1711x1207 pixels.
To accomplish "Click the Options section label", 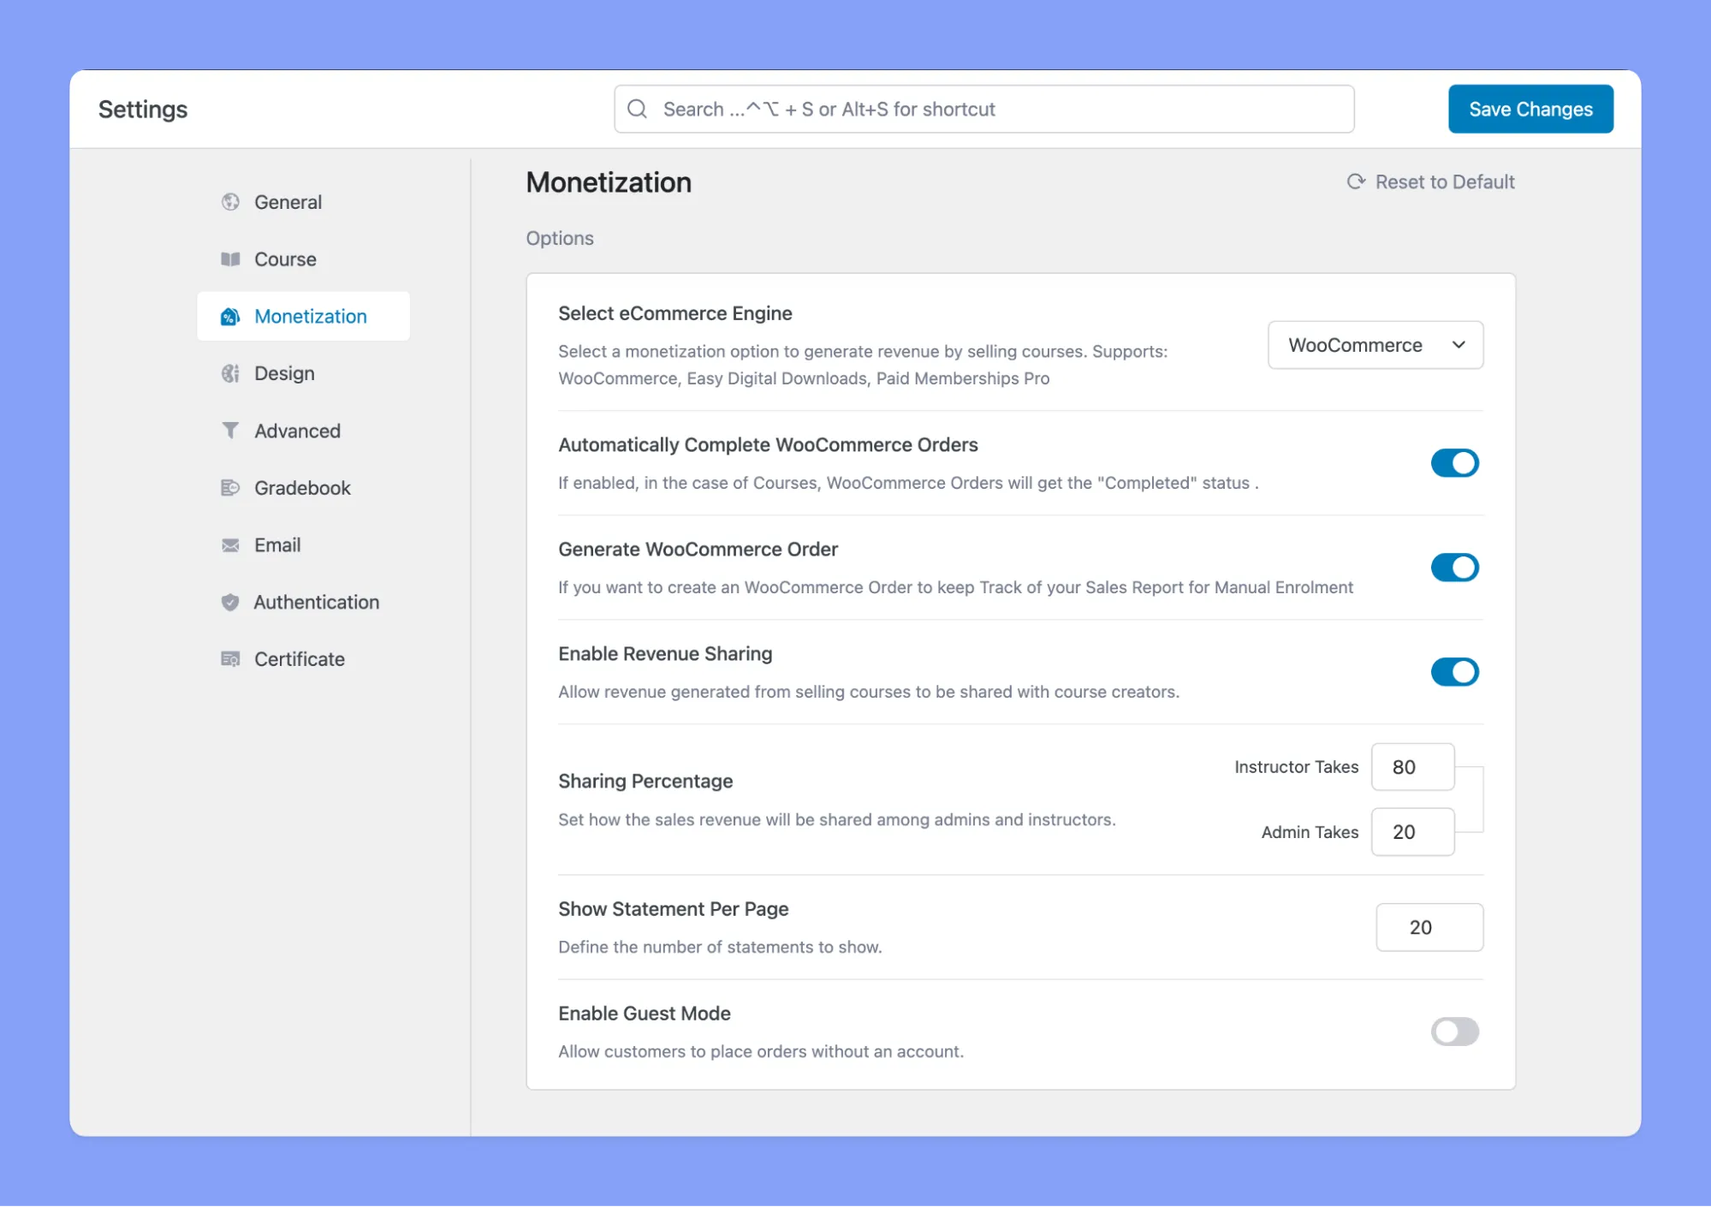I will (x=560, y=238).
